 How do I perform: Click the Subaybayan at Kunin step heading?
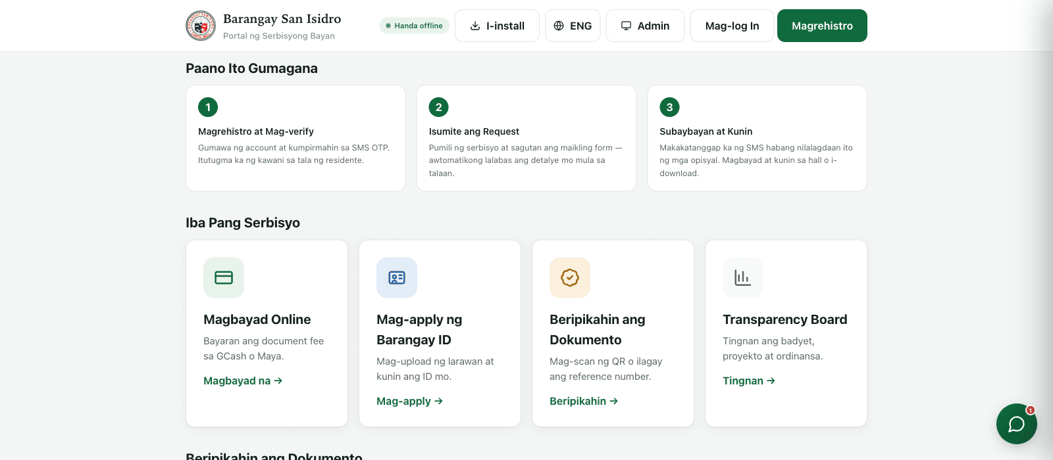coord(706,131)
